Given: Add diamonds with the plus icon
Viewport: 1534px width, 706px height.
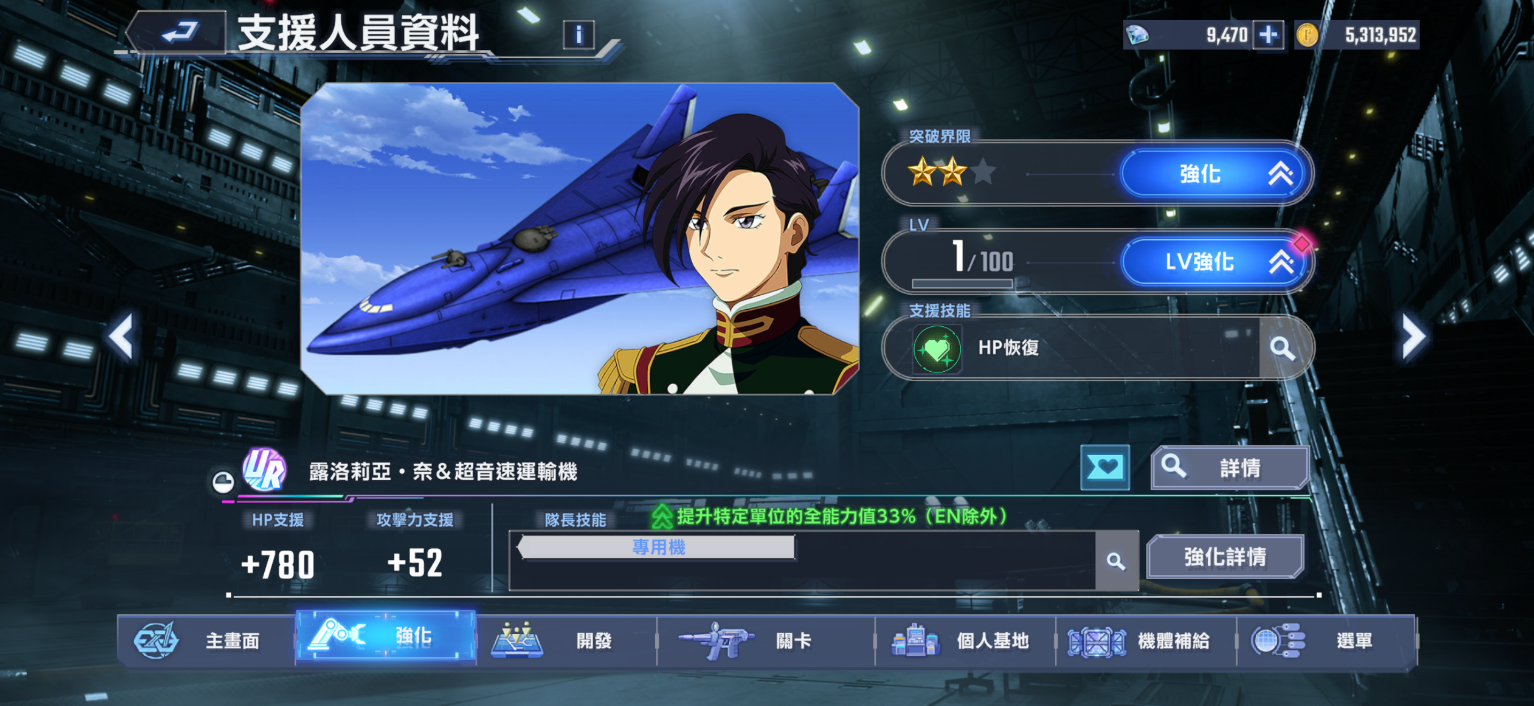Looking at the screenshot, I should pos(1268,35).
